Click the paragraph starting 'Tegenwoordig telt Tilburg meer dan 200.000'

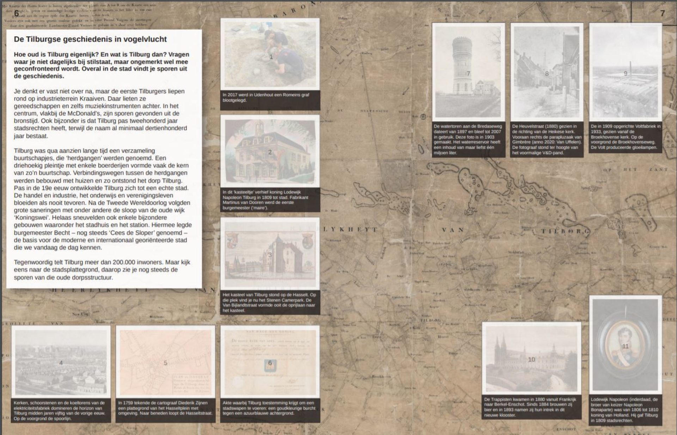pyautogui.click(x=102, y=270)
